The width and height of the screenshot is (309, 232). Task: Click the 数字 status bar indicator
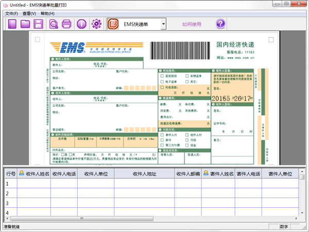pyautogui.click(x=284, y=227)
